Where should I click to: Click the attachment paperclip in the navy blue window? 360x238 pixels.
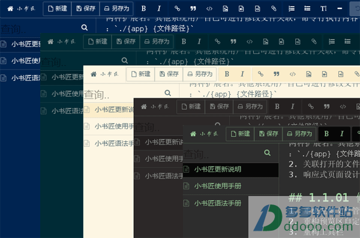274,9
